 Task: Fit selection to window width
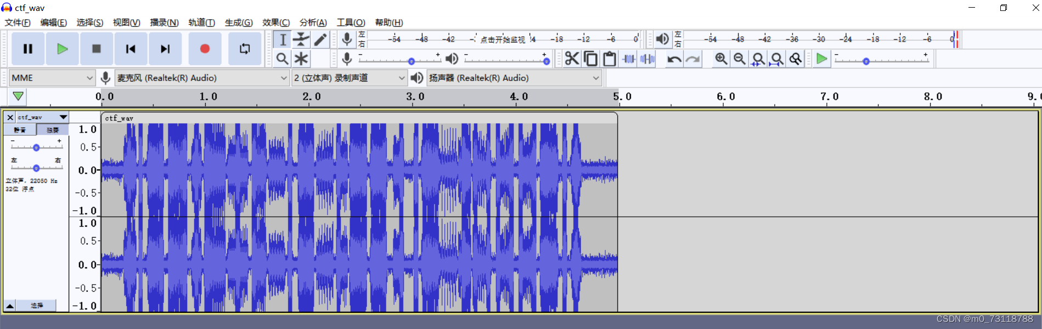click(758, 59)
